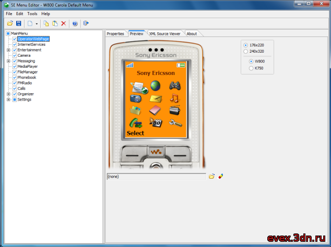Click the Walkman button on the phone
Viewport: 331px width, 247px height.
(x=156, y=152)
